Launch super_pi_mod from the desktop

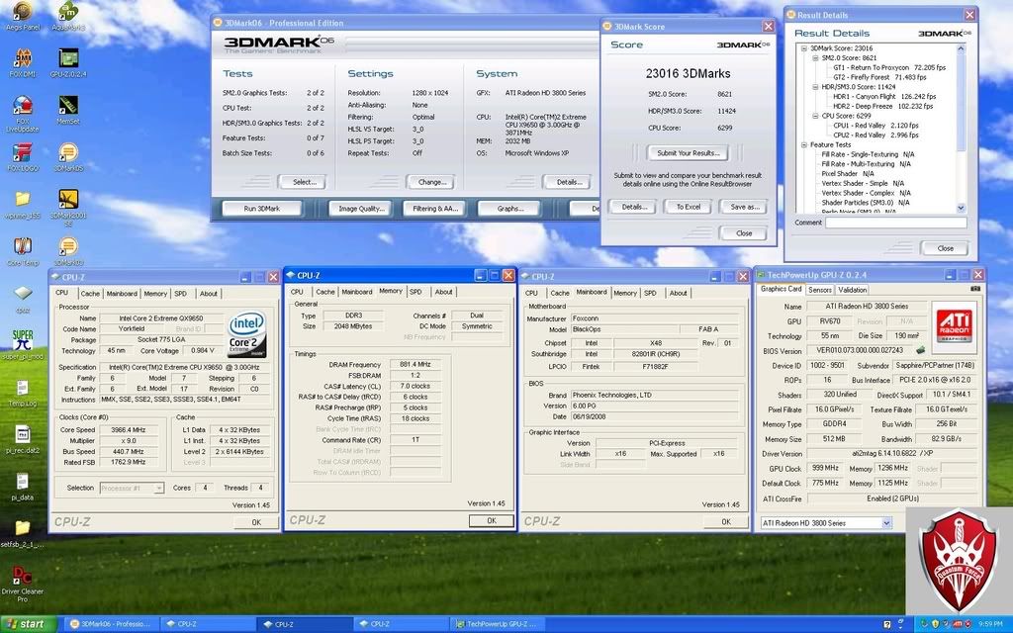click(x=23, y=345)
